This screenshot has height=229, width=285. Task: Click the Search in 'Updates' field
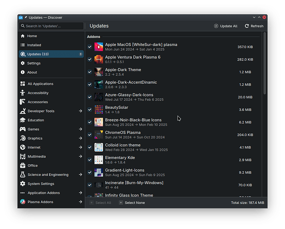pos(51,26)
